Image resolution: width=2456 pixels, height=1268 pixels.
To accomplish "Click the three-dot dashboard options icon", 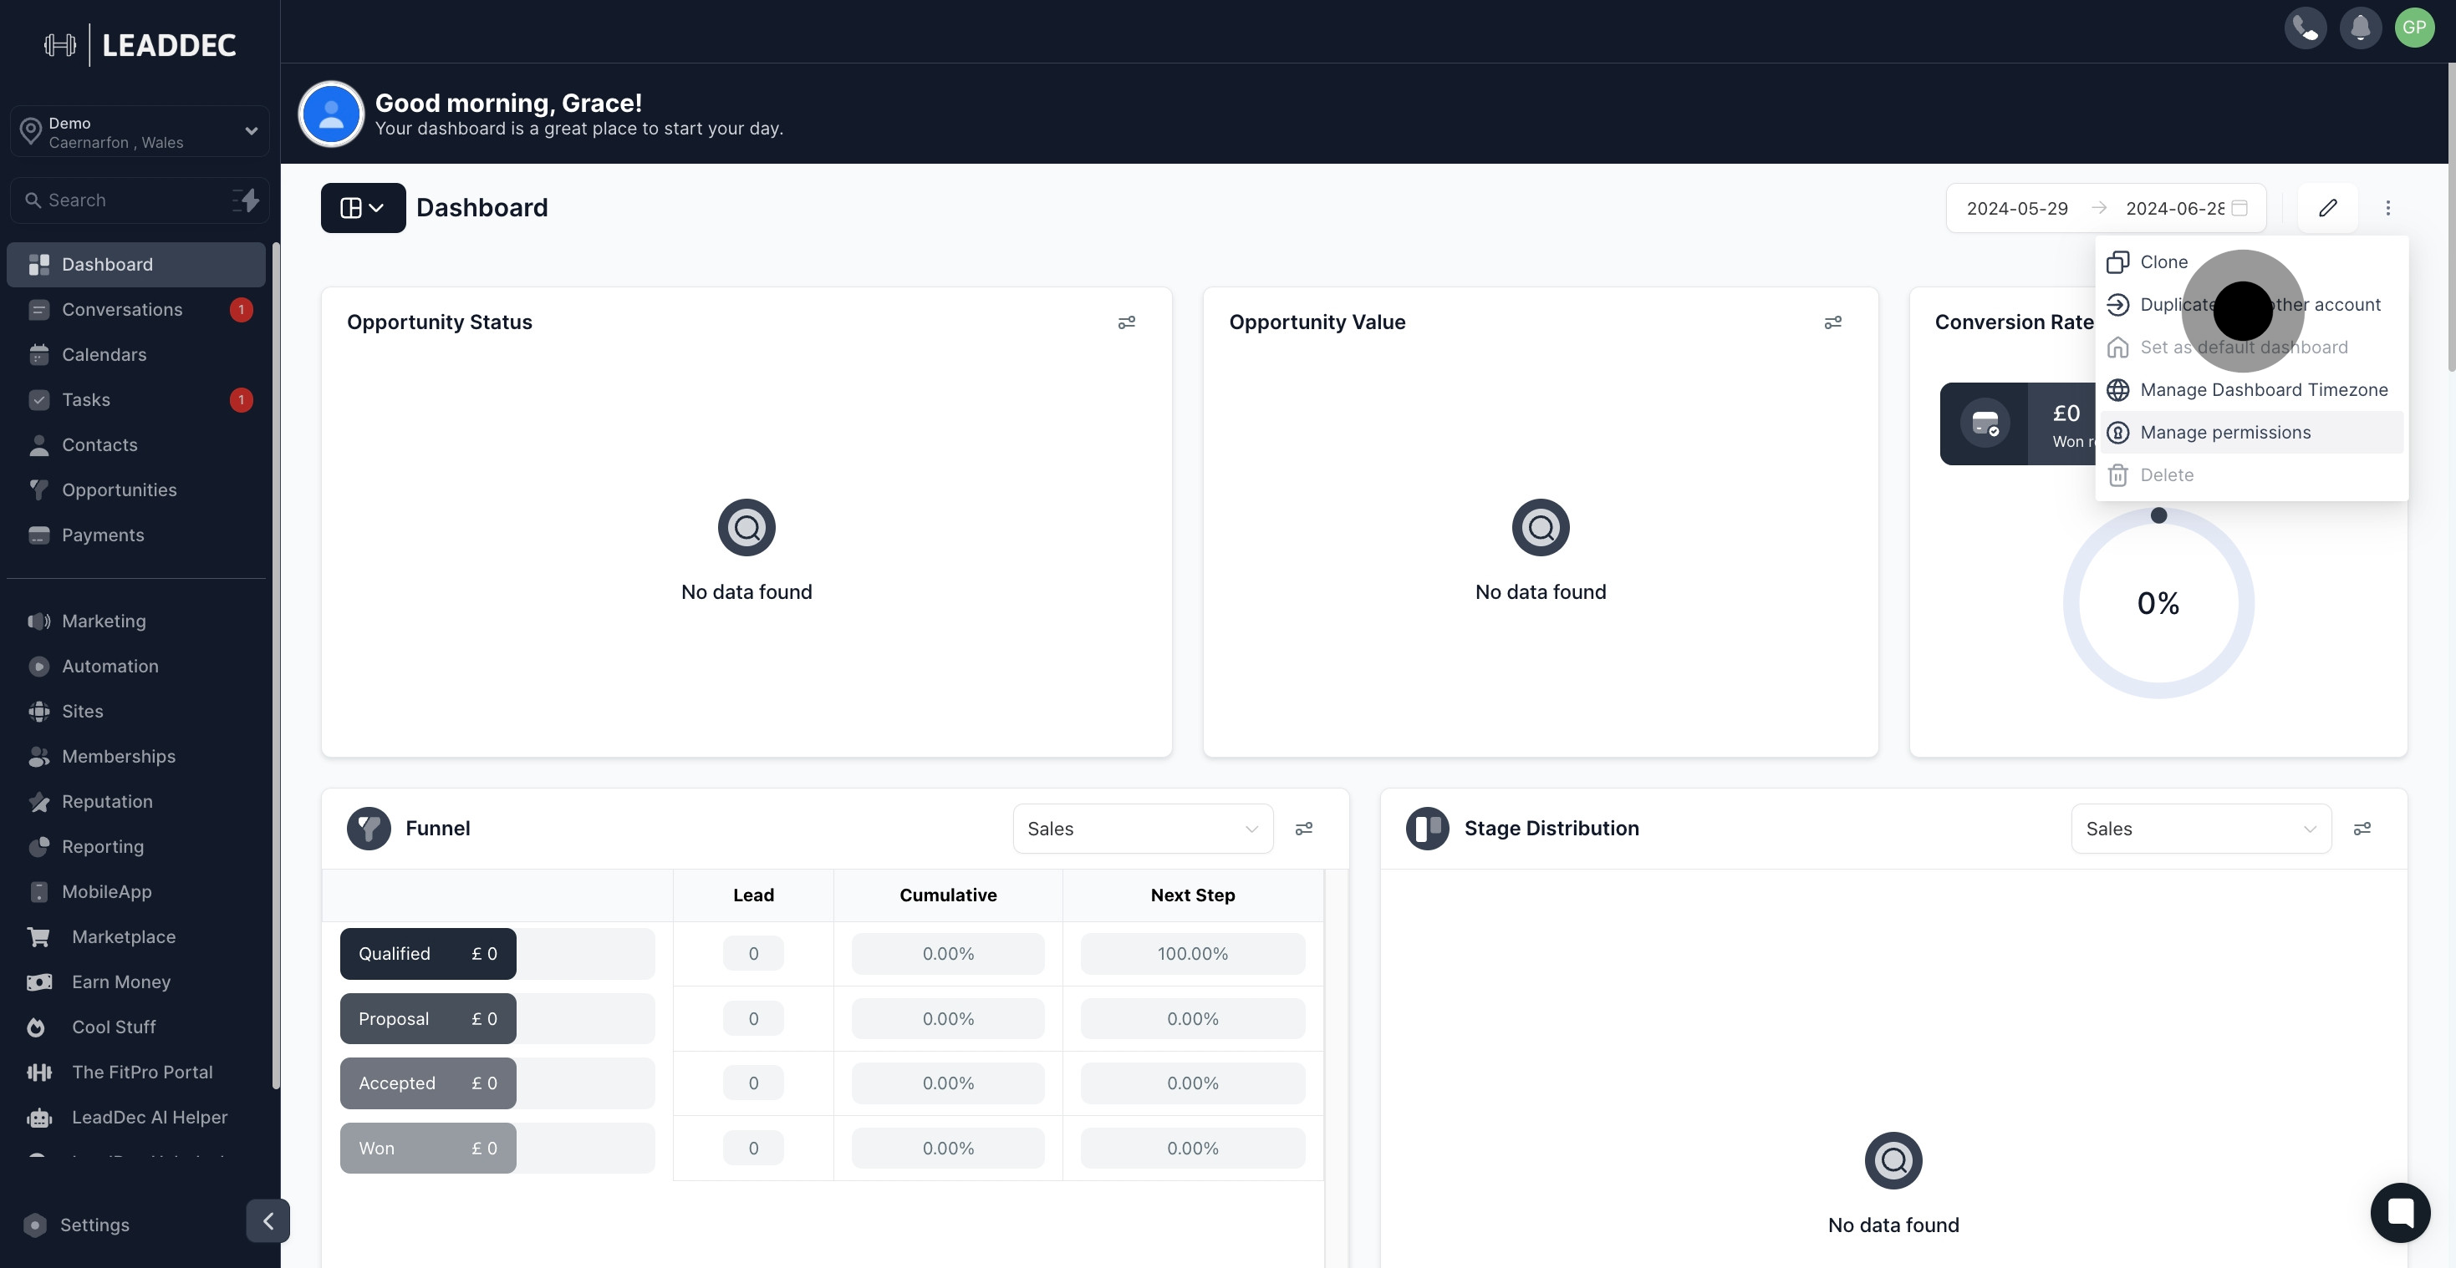I will pos(2387,208).
